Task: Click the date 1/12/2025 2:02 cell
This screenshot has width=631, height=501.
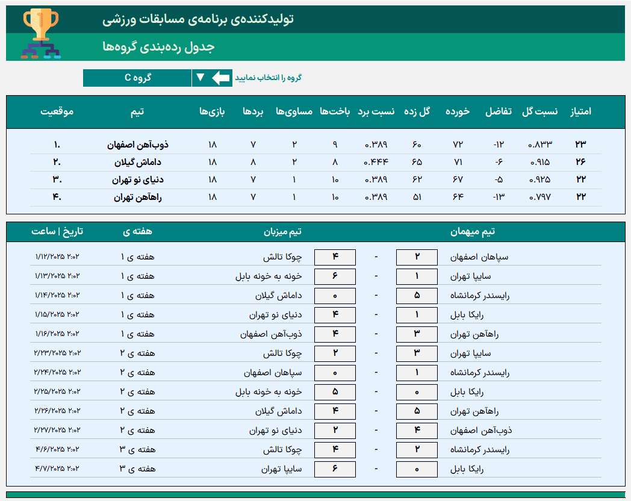Action: (57, 257)
